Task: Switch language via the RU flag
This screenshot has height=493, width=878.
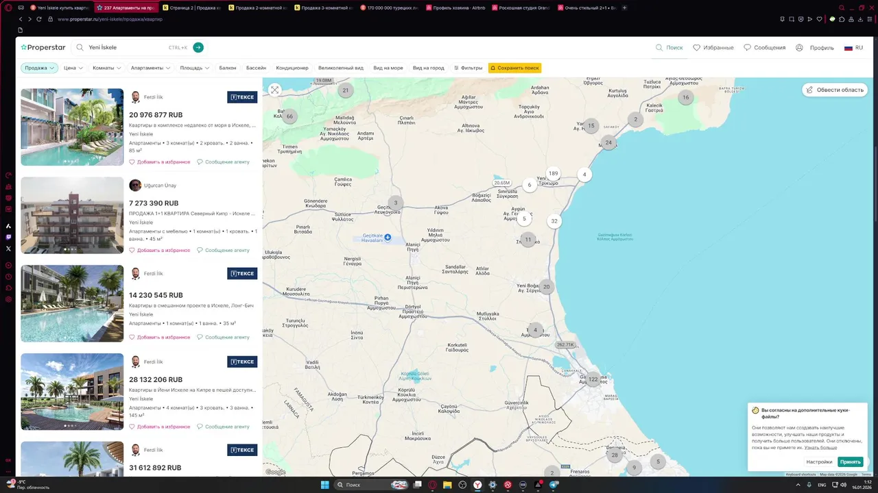Action: click(x=853, y=48)
